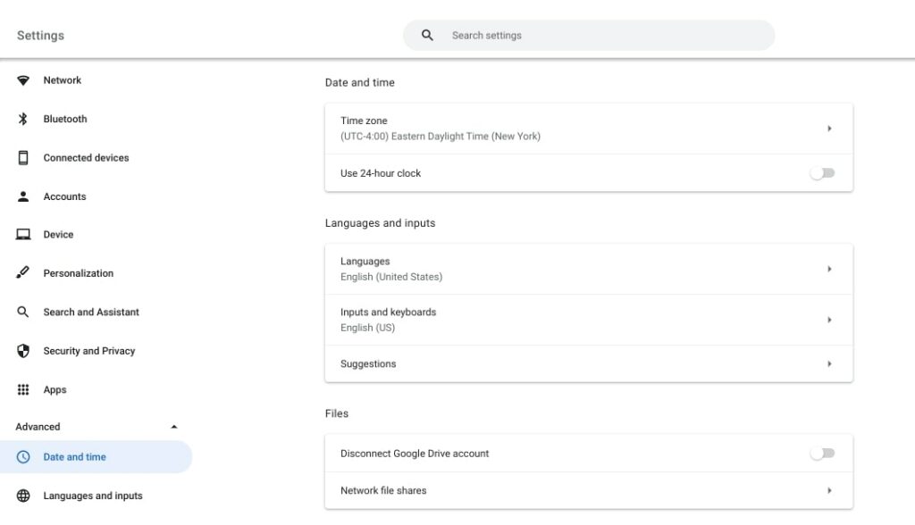
Task: Collapse the Advanced section arrow
Action: coord(174,427)
